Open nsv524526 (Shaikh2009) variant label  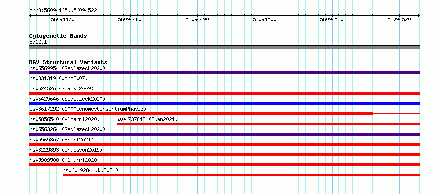(x=61, y=88)
